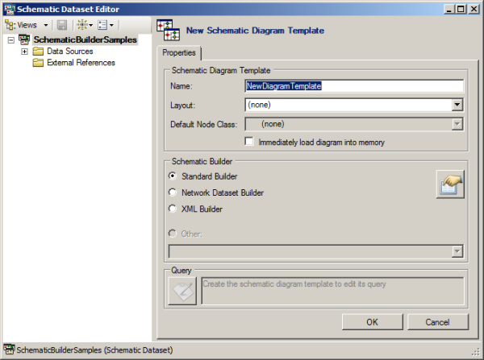Click the Name text field
The height and width of the screenshot is (360, 484).
pos(353,85)
